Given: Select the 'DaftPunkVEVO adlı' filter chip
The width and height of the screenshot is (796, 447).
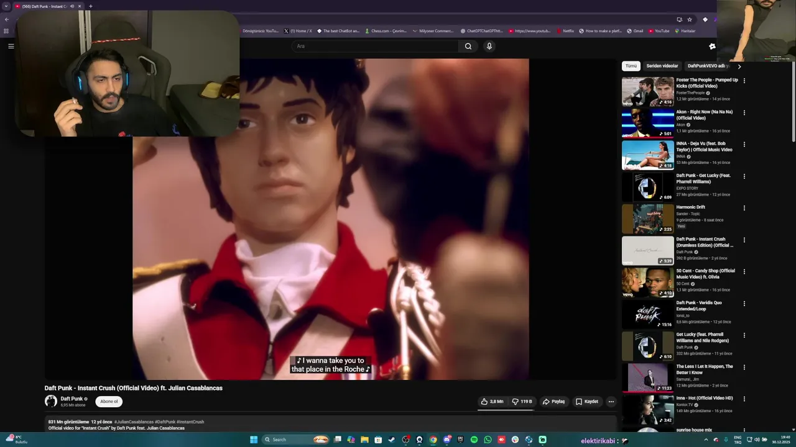Looking at the screenshot, I should (x=707, y=66).
